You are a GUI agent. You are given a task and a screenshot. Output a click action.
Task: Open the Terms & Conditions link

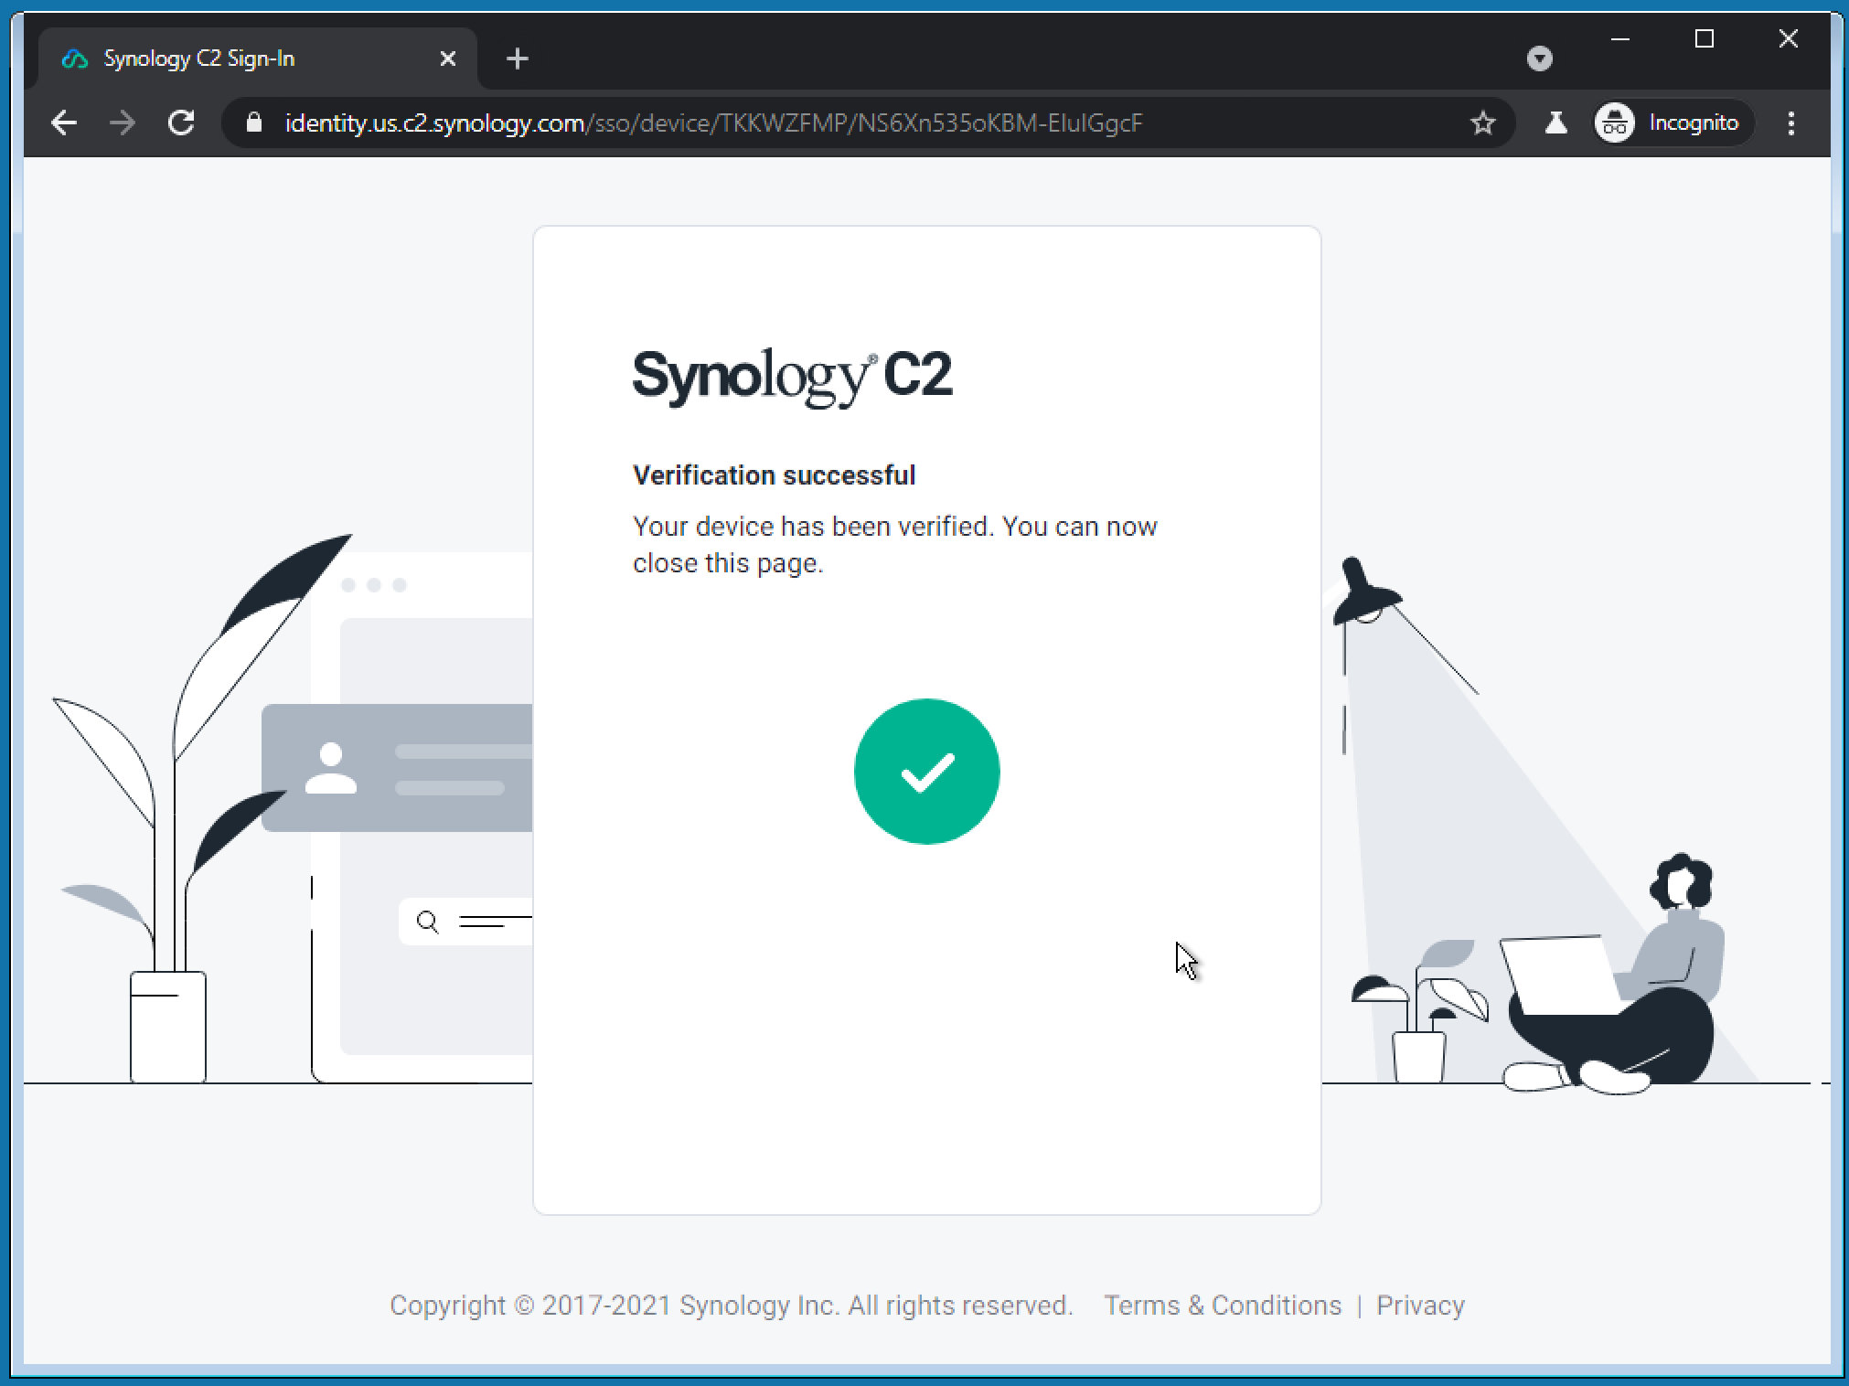[x=1223, y=1305]
